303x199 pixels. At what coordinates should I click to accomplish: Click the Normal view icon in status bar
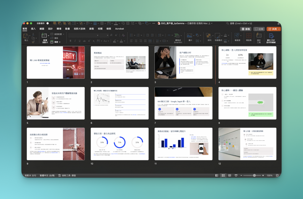[x=217, y=175]
